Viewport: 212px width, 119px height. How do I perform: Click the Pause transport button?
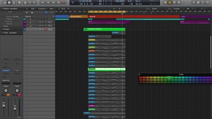pyautogui.click(x=59, y=2)
